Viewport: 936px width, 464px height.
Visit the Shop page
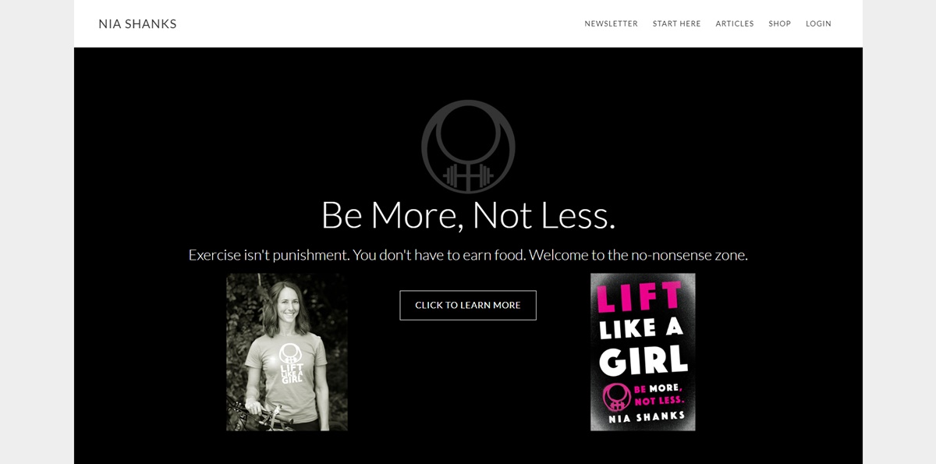(x=779, y=24)
